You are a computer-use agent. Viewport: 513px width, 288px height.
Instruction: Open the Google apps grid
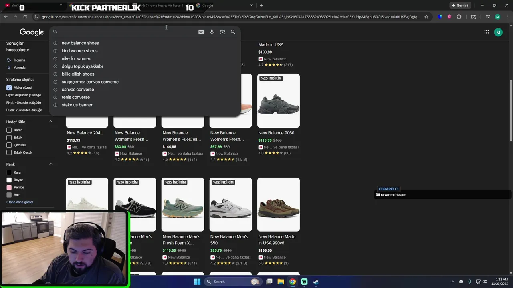pos(486,32)
